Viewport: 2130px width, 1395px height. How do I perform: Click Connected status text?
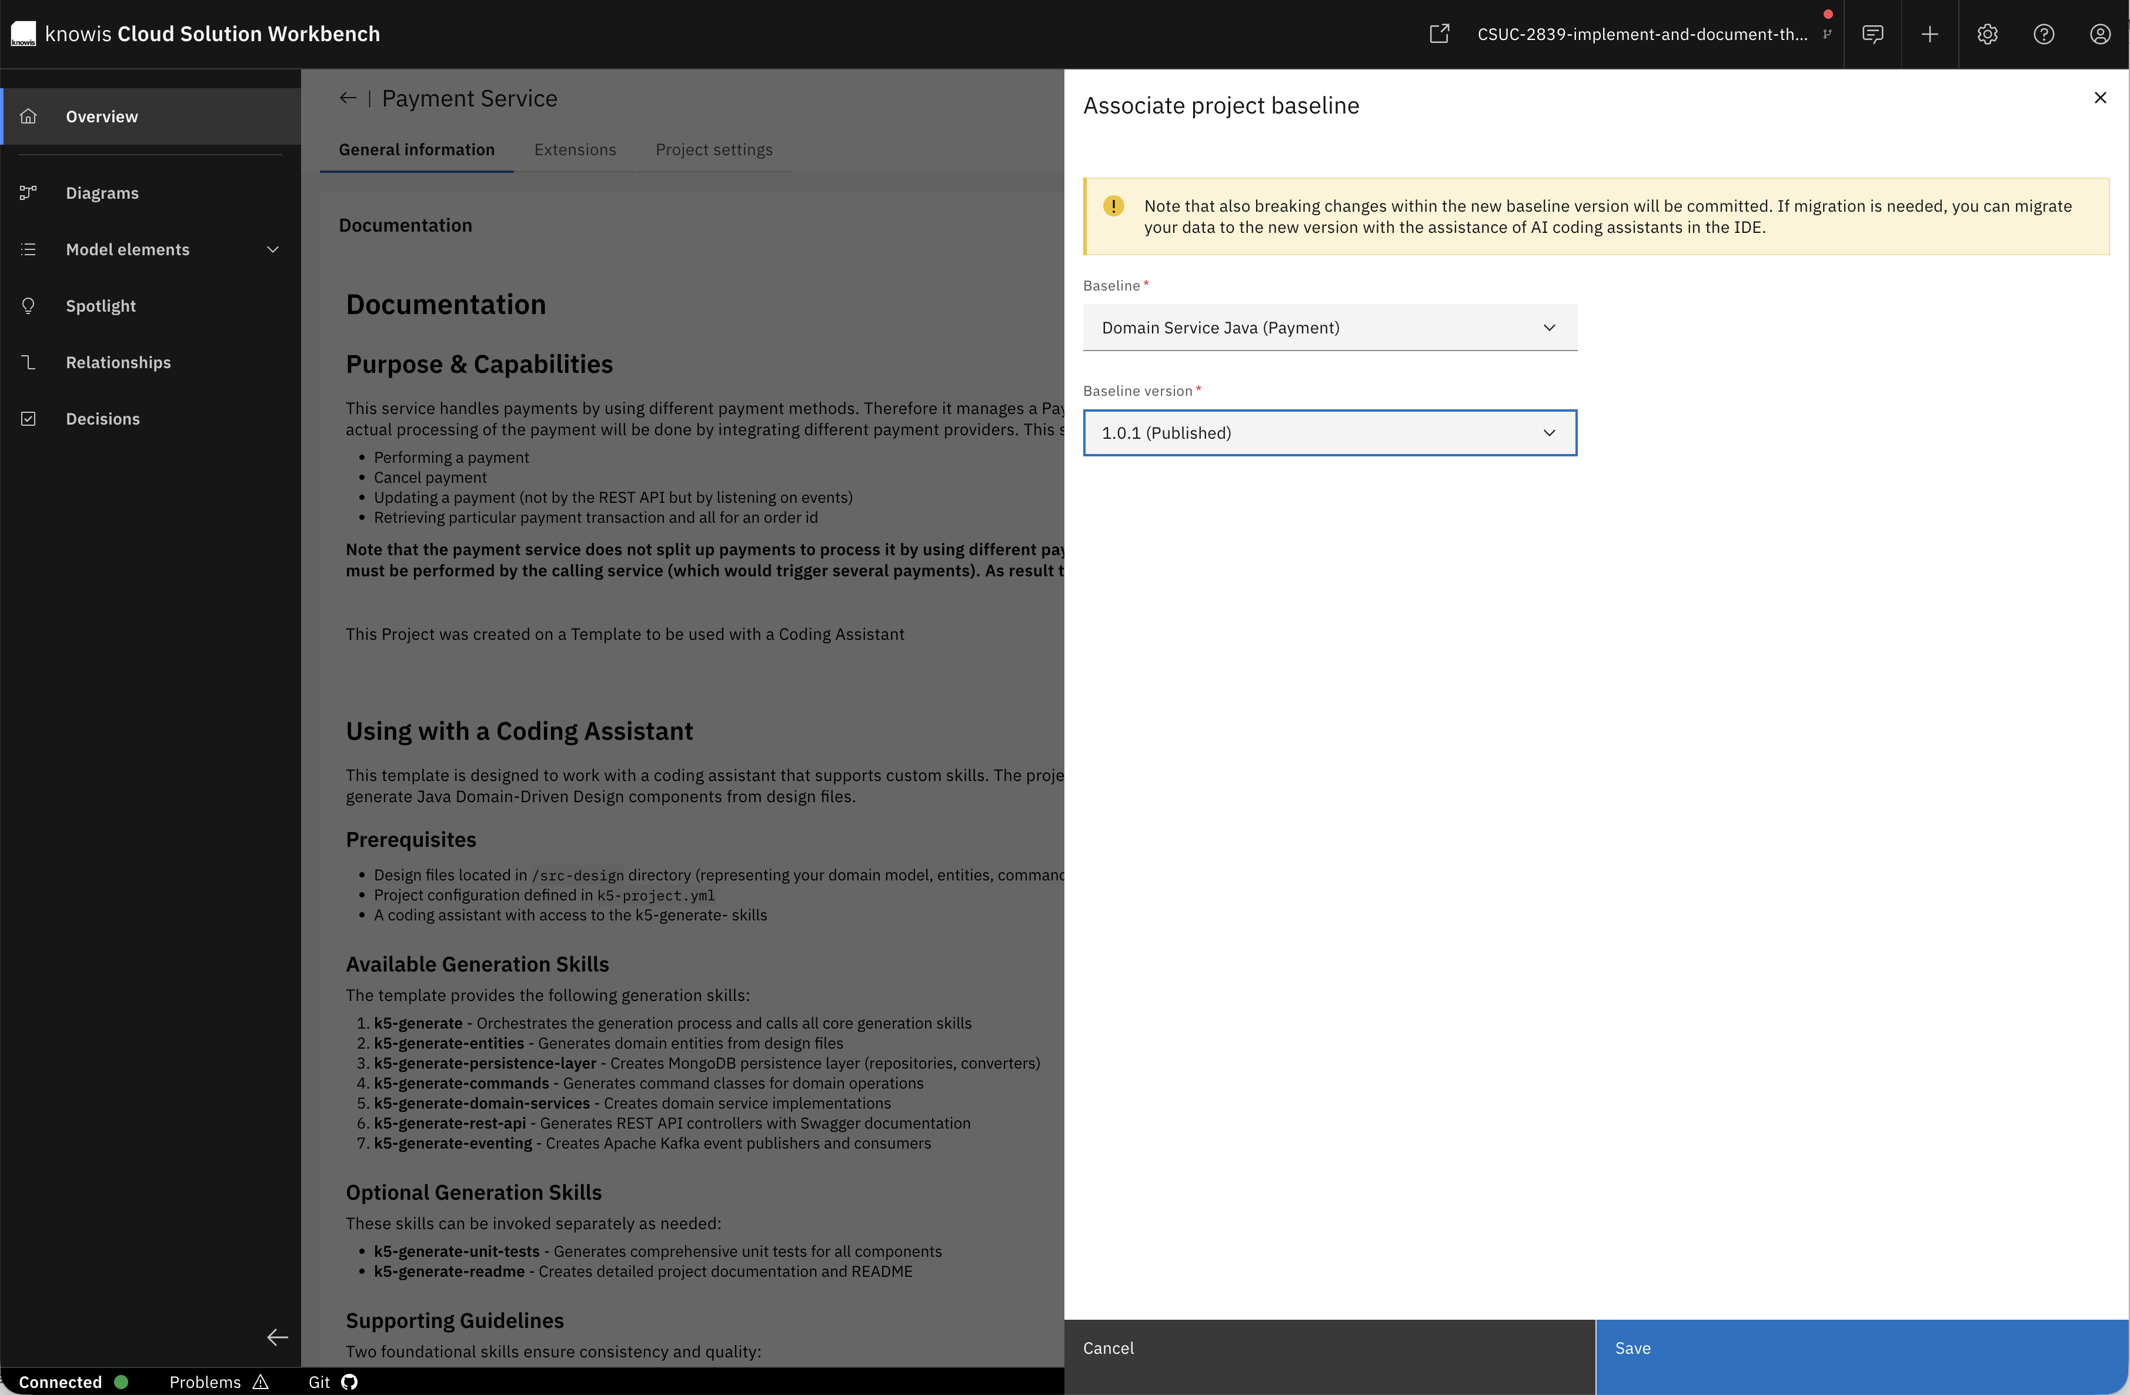60,1381
